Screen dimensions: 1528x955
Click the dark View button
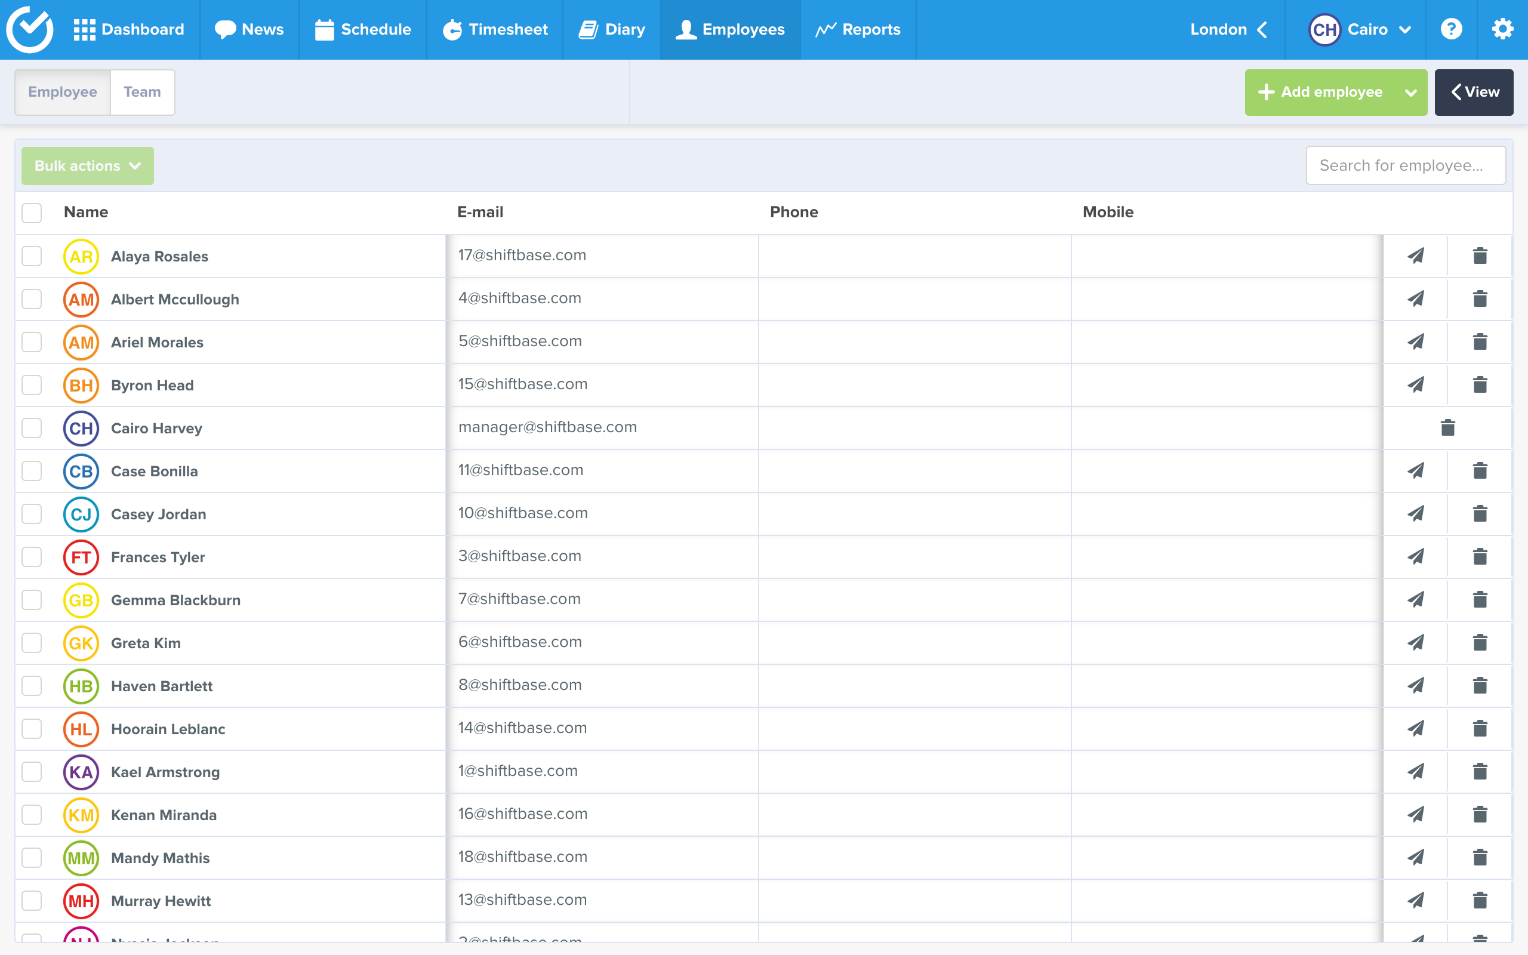1474,92
